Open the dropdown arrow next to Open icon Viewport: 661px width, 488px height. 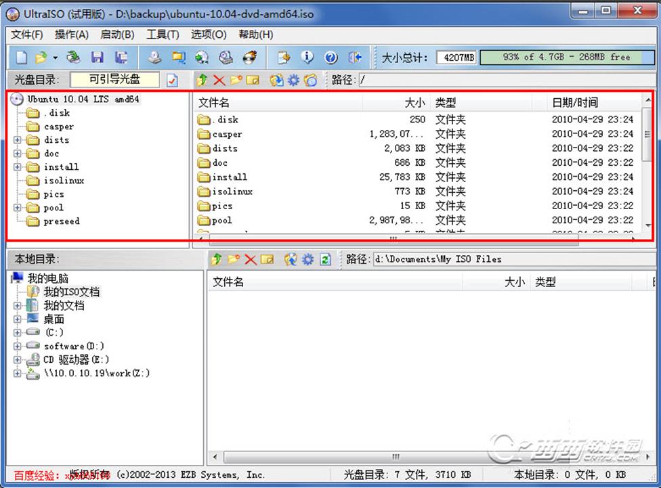click(55, 58)
